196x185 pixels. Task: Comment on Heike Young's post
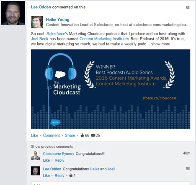(51, 135)
